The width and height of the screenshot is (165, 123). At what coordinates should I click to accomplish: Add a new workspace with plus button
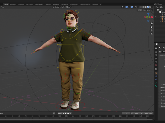coord(100,4)
